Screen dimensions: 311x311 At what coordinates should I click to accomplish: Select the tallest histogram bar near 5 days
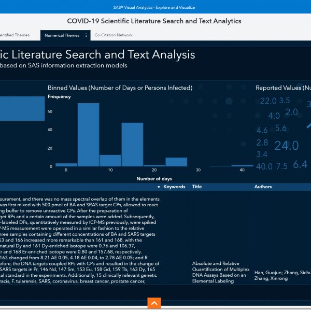point(88,135)
